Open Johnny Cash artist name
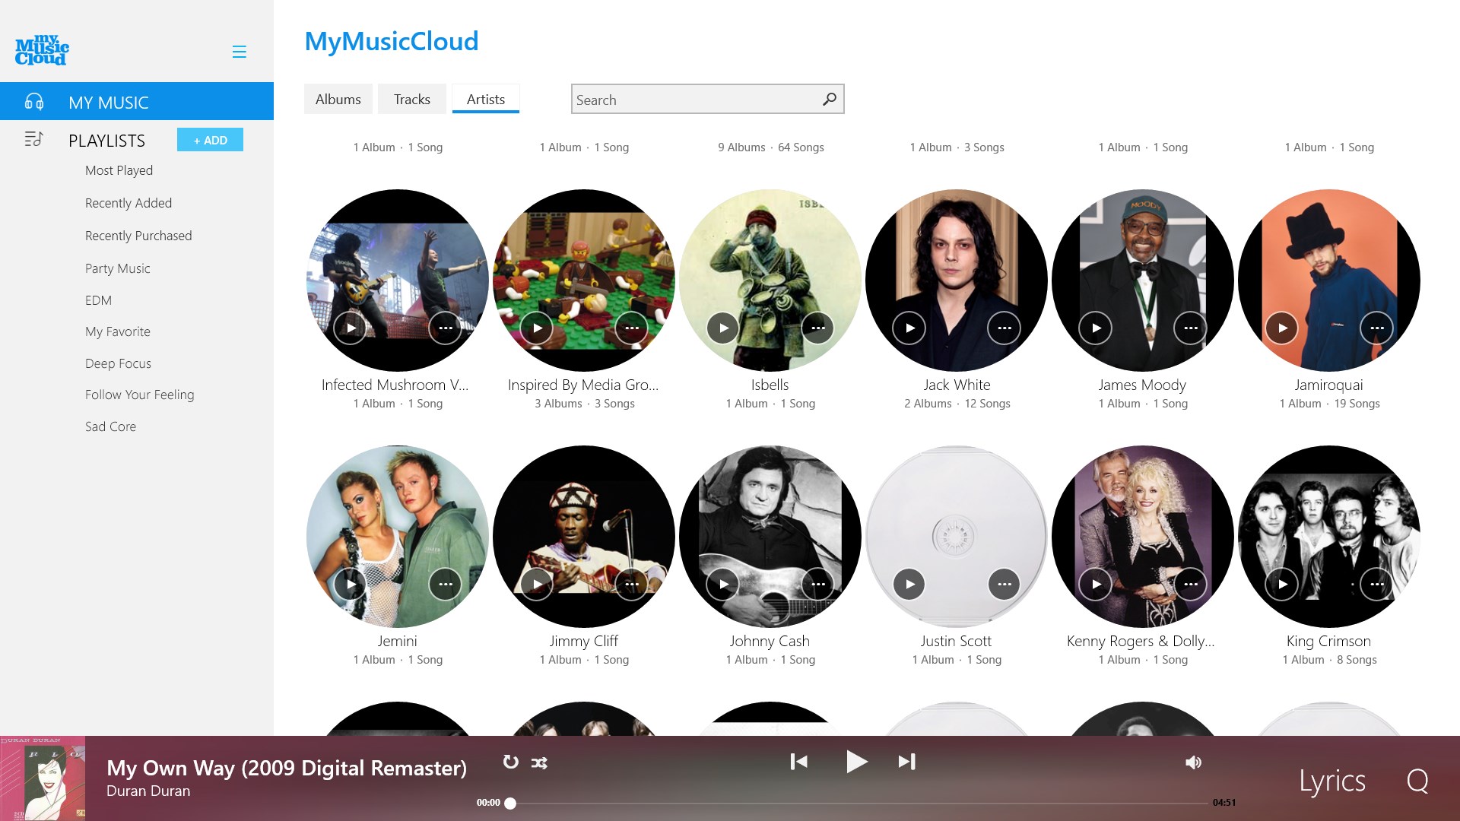 (770, 641)
